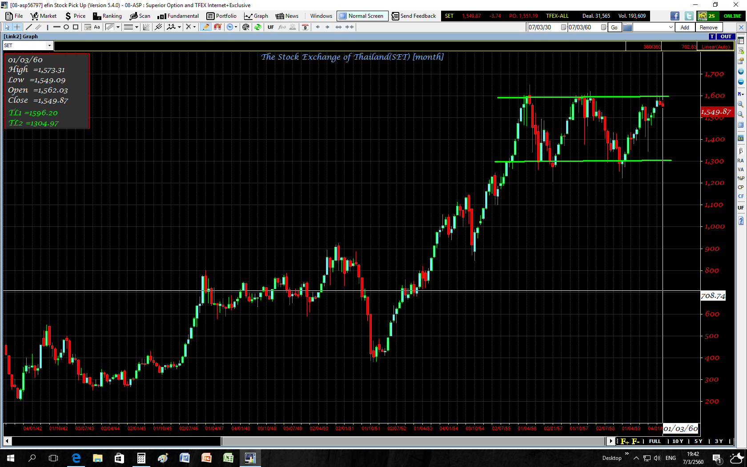Choose the rectangle drawing tool
Image resolution: width=747 pixels, height=467 pixels.
click(76, 27)
